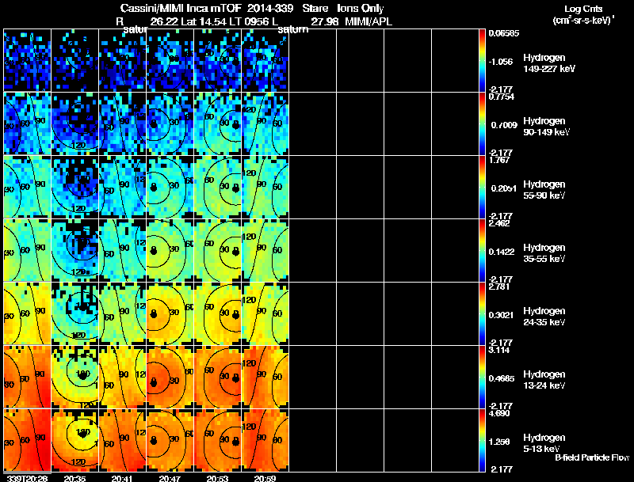
Task: Click the 'Hydrogen 5-13 keV' label
Action: tap(544, 443)
